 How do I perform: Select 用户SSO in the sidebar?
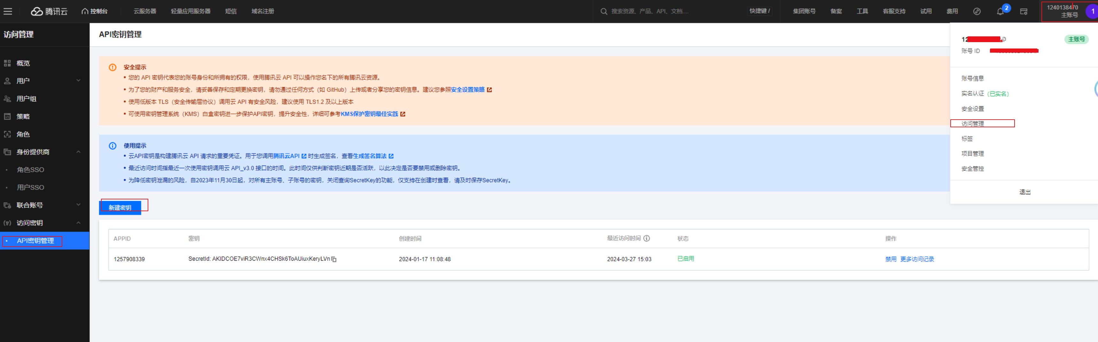click(30, 188)
